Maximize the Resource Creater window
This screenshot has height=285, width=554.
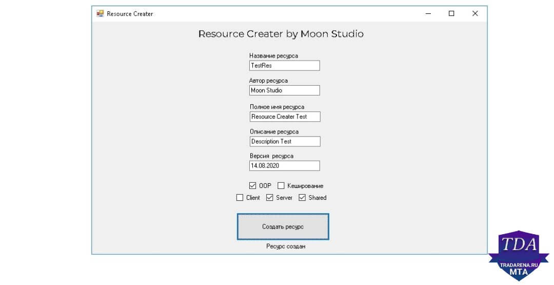coord(451,13)
